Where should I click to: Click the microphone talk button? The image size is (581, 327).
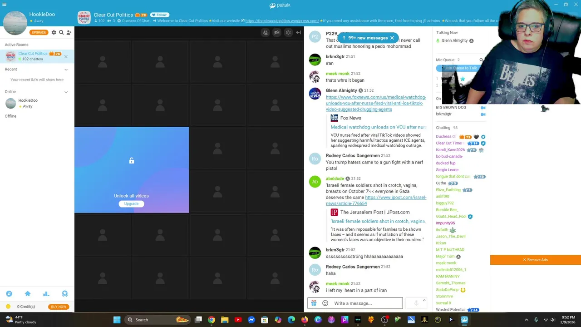tap(416, 303)
